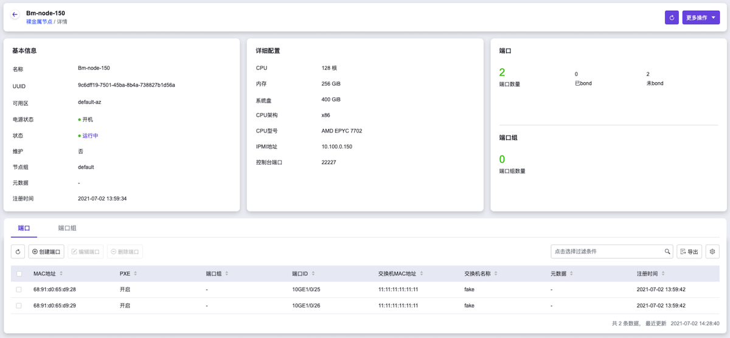Open table column settings gear
This screenshot has width=730, height=338.
tap(712, 252)
